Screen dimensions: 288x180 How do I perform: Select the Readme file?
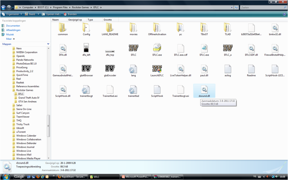tap(251, 71)
